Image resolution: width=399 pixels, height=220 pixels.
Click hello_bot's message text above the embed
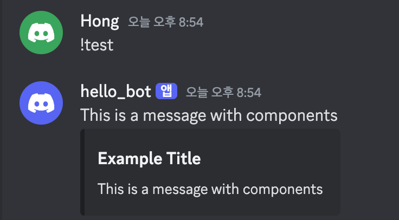[209, 115]
